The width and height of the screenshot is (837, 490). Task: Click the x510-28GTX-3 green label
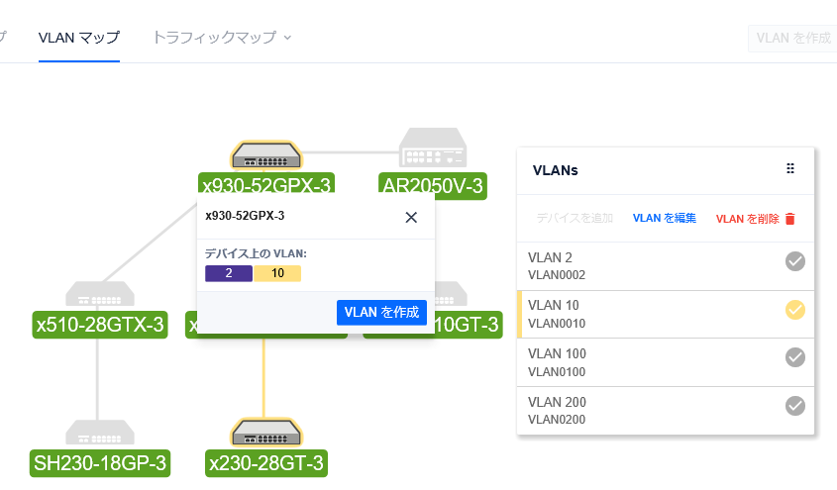tap(100, 325)
